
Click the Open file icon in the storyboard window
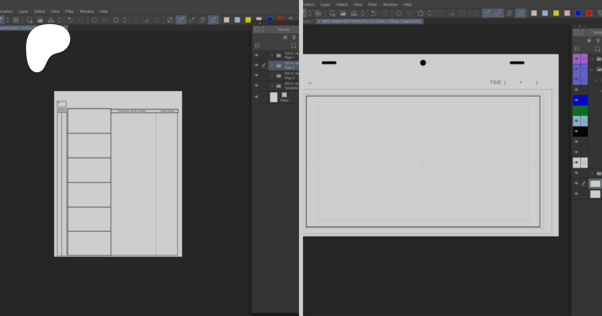point(40,20)
